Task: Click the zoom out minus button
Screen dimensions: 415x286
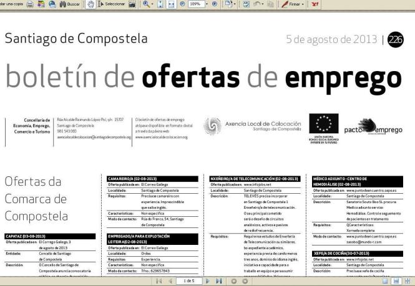Action: coord(182,4)
